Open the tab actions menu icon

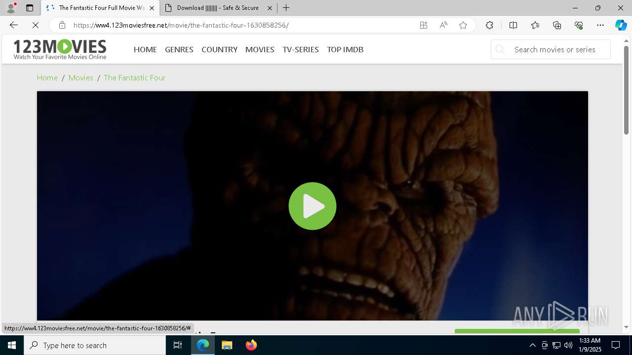(x=30, y=8)
